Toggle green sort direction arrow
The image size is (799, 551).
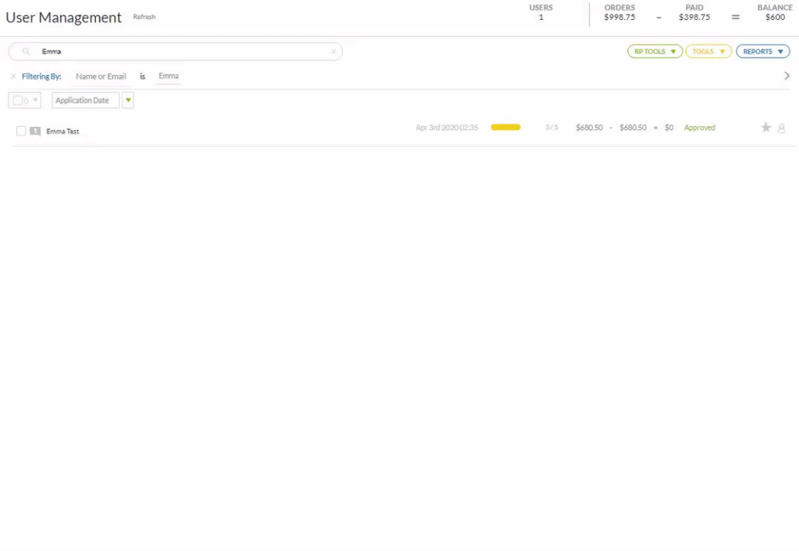pyautogui.click(x=128, y=101)
